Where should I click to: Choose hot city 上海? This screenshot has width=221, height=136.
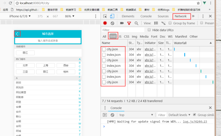(46, 66)
